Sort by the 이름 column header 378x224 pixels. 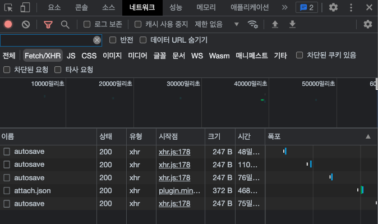48,136
